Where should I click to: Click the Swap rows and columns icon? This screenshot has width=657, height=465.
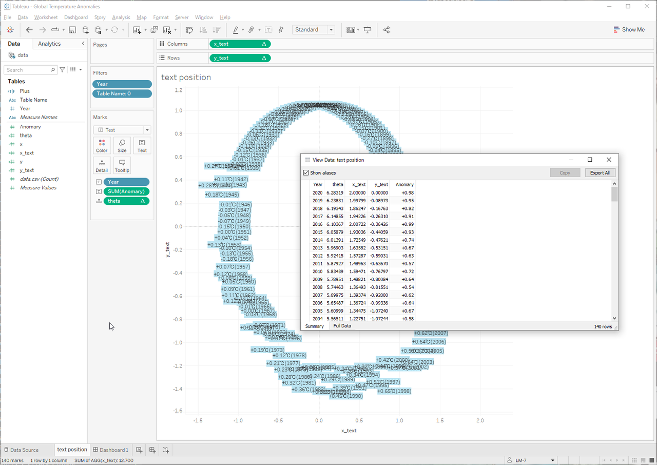pyautogui.click(x=189, y=30)
